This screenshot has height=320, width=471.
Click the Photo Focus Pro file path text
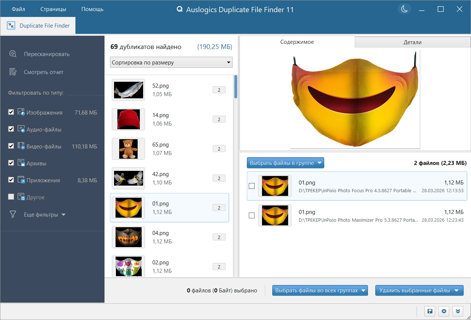[358, 191]
